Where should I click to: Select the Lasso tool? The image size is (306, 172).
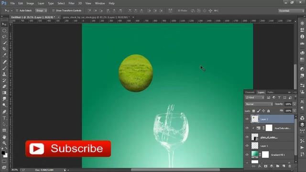pos(4,37)
